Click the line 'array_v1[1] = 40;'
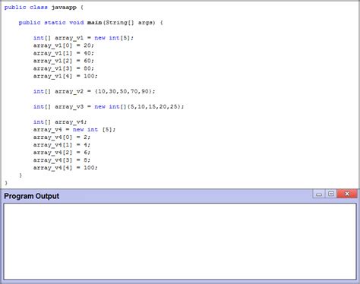360x284 pixels. (x=64, y=53)
